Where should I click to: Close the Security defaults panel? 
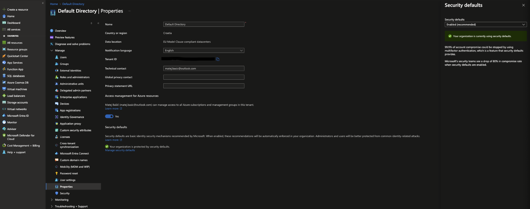(x=523, y=5)
